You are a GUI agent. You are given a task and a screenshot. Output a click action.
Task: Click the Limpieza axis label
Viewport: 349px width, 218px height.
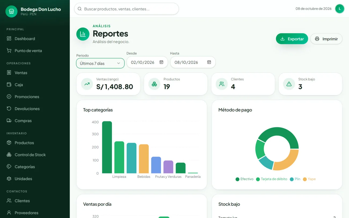119,177
